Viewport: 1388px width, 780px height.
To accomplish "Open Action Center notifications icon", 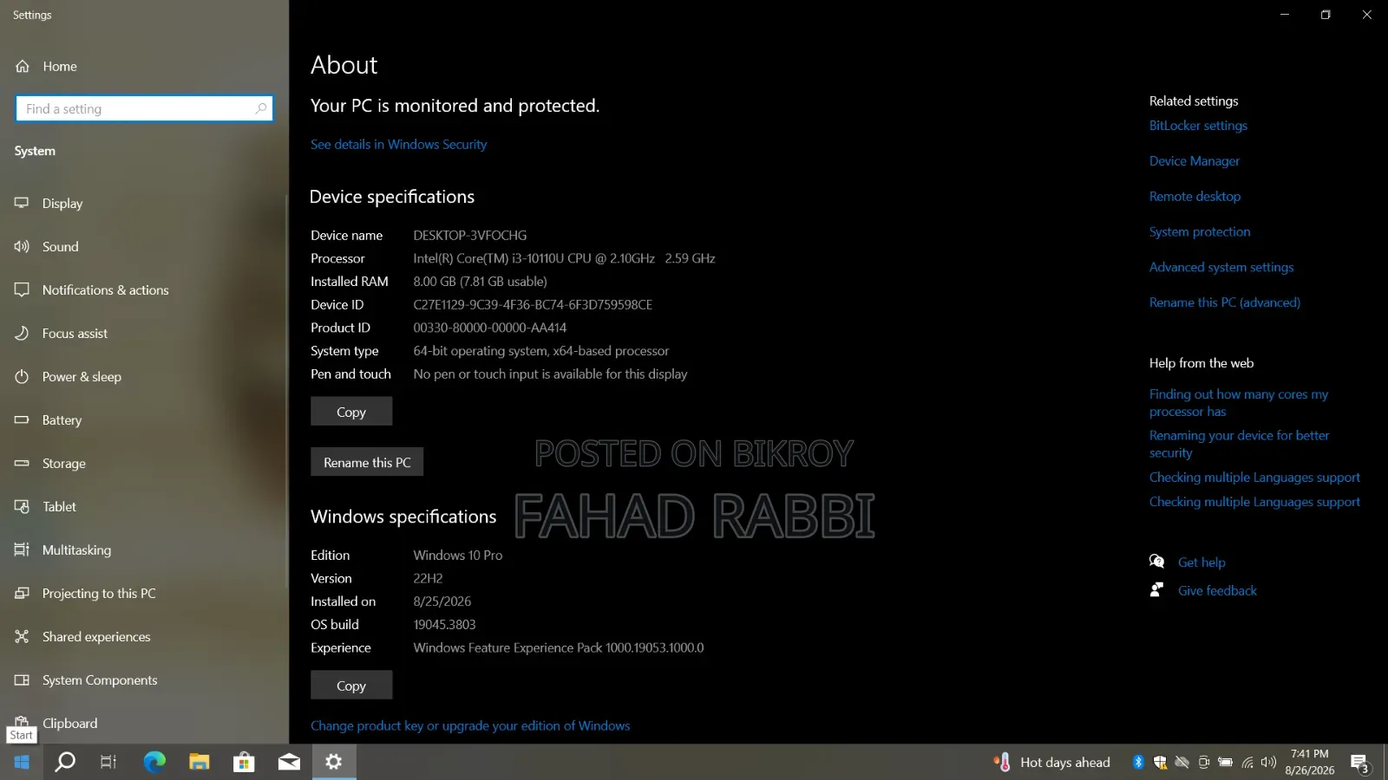I will [x=1360, y=763].
